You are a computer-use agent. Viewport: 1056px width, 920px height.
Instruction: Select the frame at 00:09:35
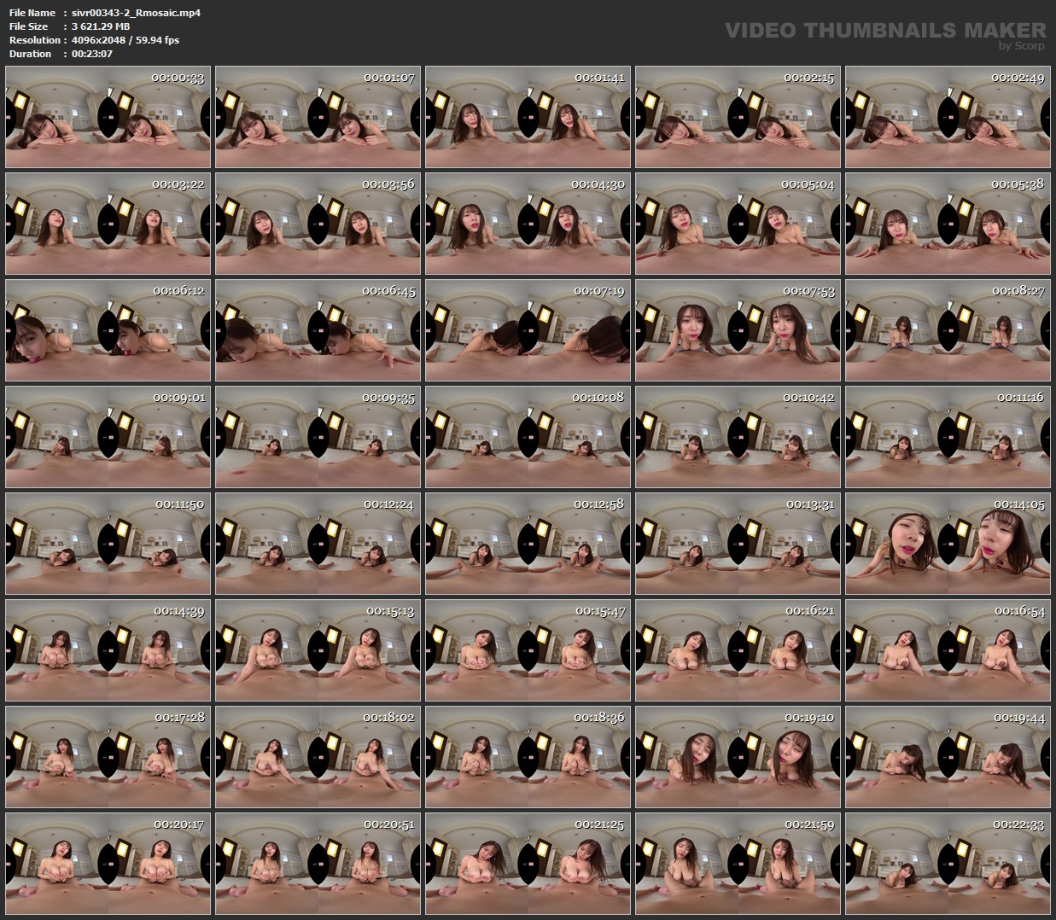pyautogui.click(x=318, y=437)
